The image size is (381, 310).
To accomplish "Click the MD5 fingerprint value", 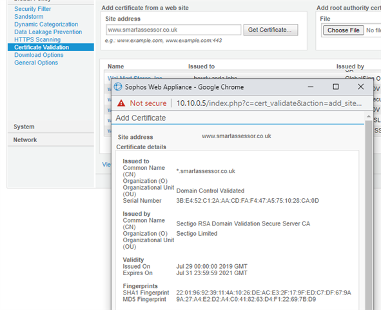I will point(246,299).
